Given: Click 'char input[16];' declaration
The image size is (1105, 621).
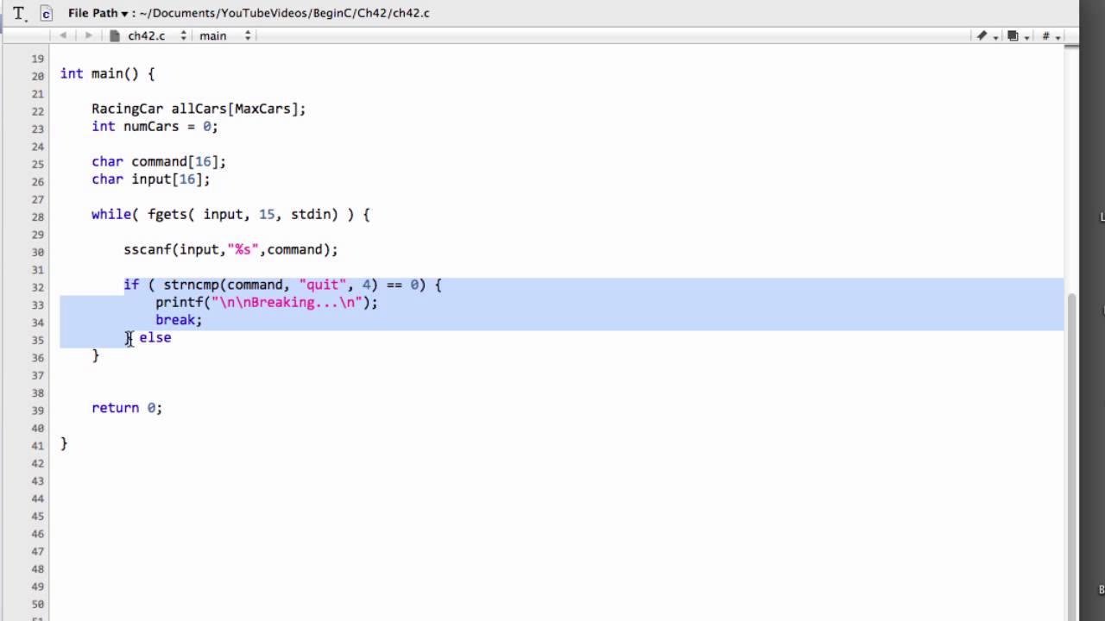Looking at the screenshot, I should (x=151, y=179).
